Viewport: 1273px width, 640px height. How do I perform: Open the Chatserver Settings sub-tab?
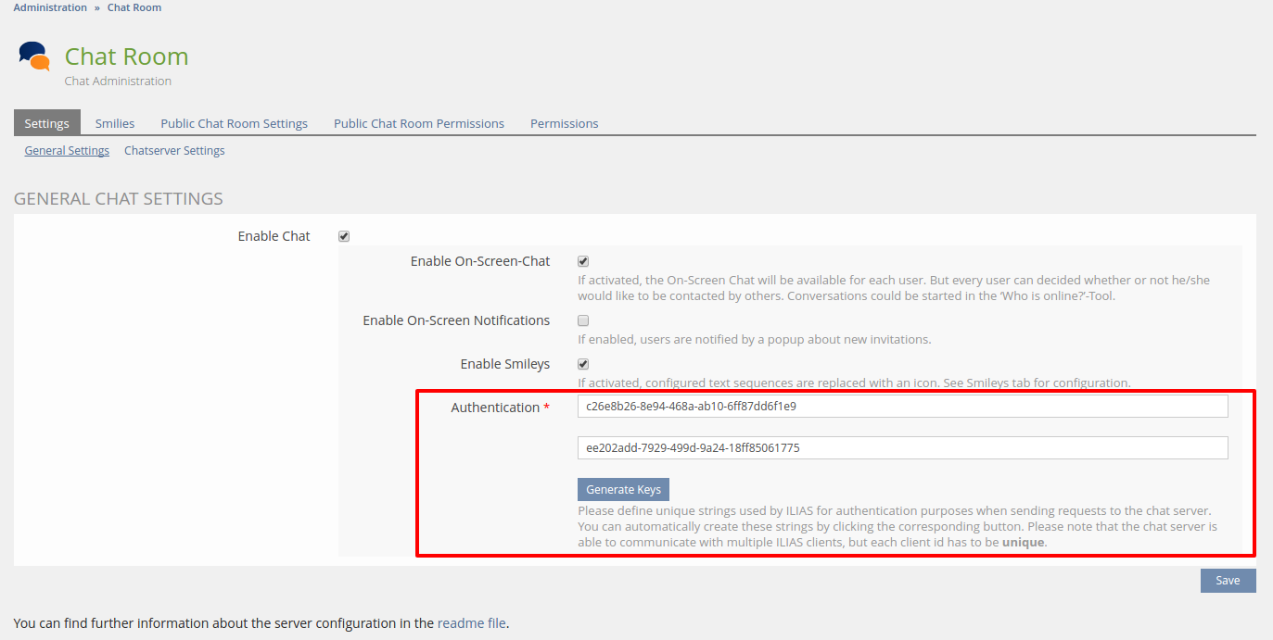pyautogui.click(x=174, y=150)
